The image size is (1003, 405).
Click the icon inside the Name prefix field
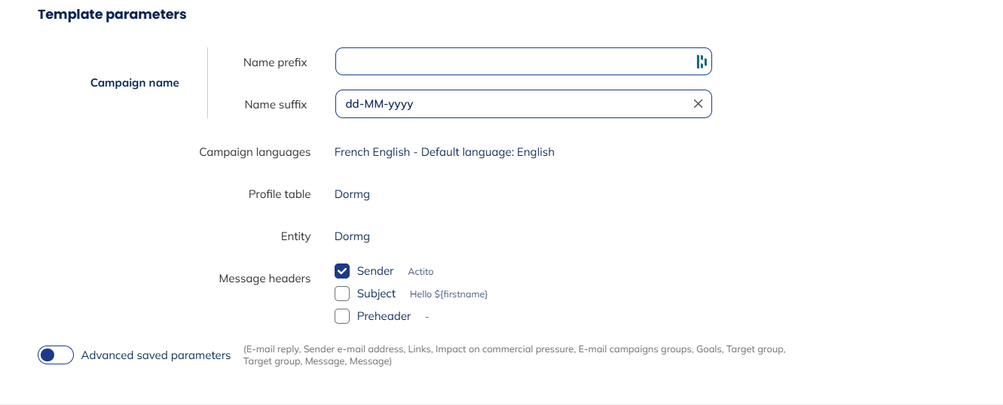(702, 62)
